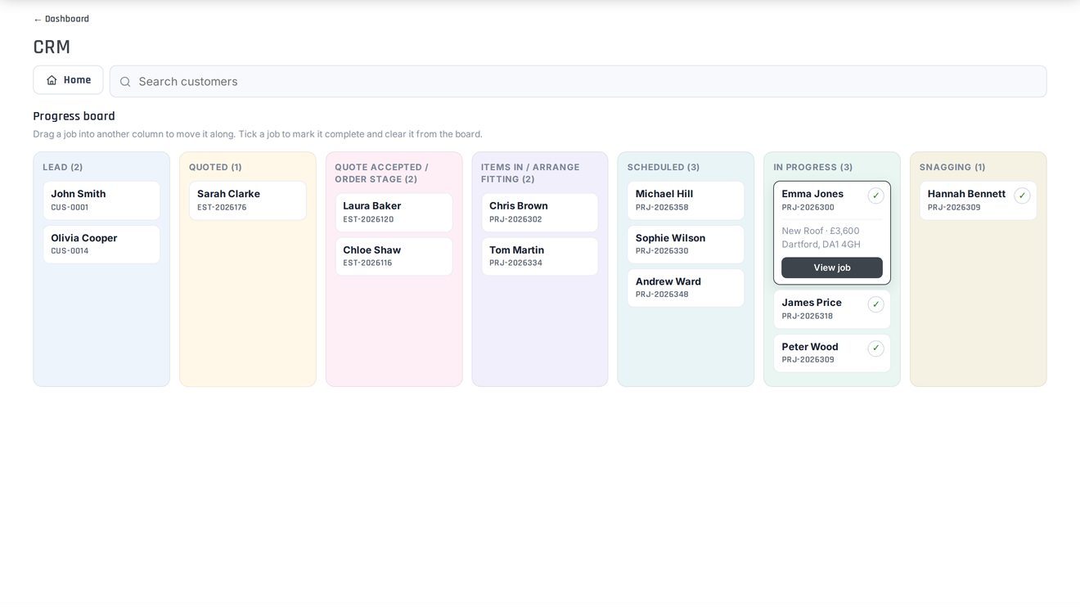
Task: Click the IN PROGRESS (3) column header
Action: coord(813,167)
